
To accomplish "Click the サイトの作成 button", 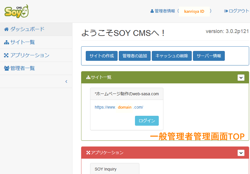I will pos(102,56).
